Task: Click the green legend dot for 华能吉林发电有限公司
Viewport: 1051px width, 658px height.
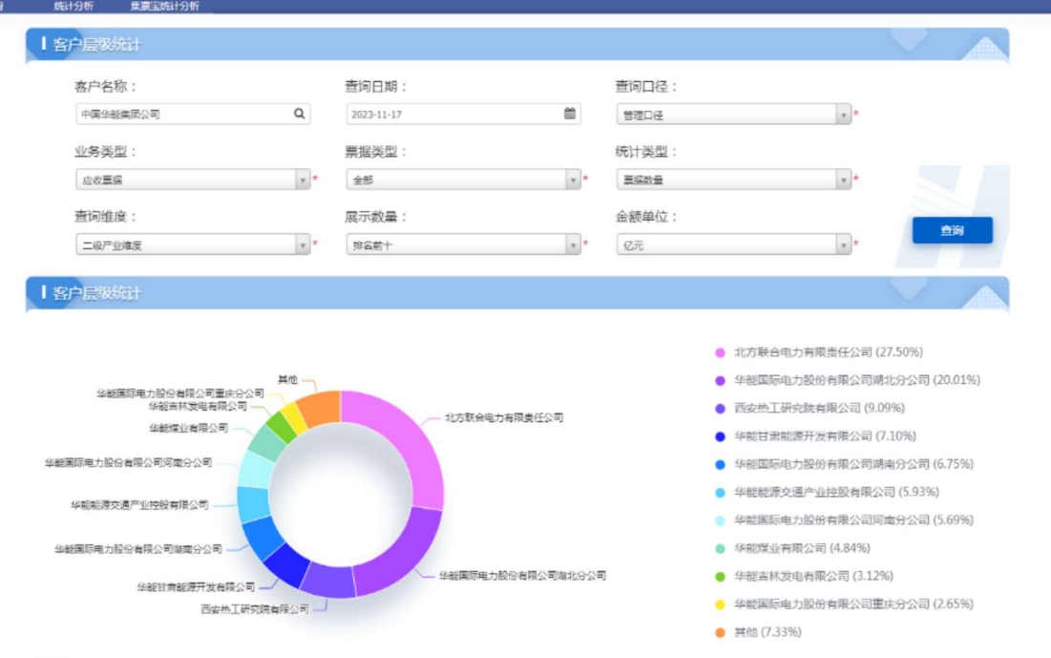Action: coord(721,576)
